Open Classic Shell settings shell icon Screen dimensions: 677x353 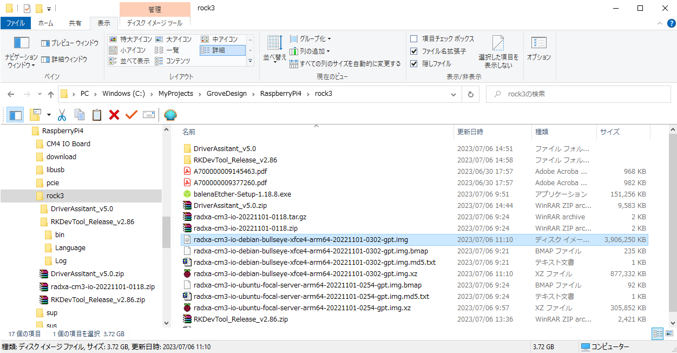[x=170, y=115]
